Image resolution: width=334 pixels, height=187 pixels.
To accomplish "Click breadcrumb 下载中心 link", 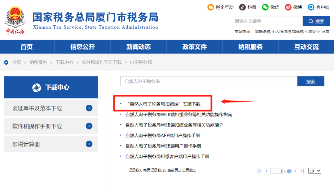I will (x=65, y=62).
